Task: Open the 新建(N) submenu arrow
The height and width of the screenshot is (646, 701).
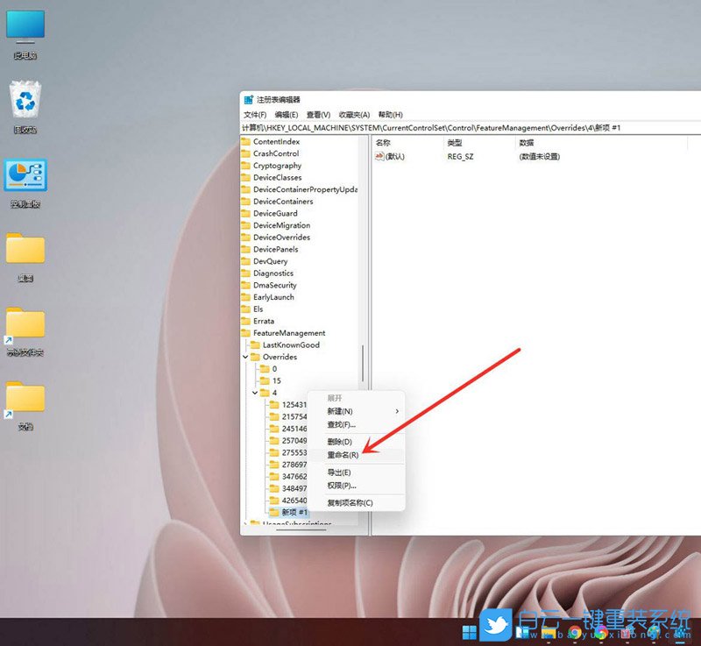Action: (396, 411)
